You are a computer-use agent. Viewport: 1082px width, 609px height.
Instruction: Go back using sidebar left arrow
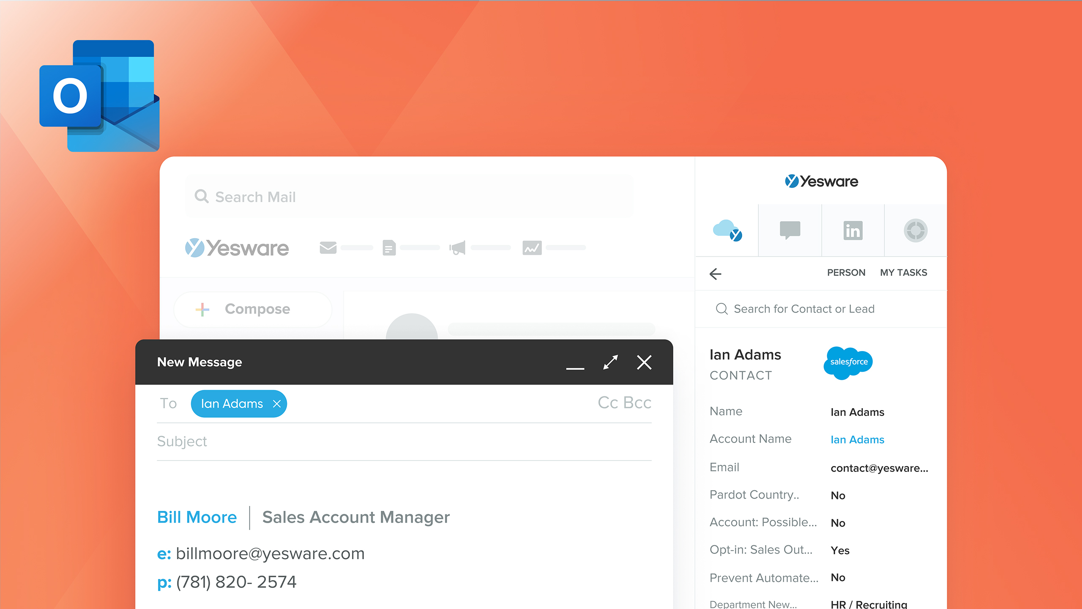coord(716,274)
